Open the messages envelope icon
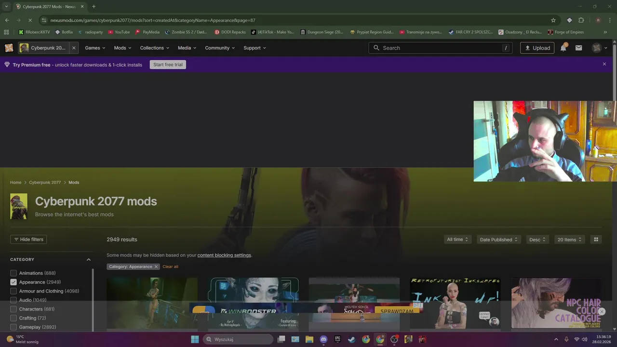The height and width of the screenshot is (347, 617). [x=578, y=48]
